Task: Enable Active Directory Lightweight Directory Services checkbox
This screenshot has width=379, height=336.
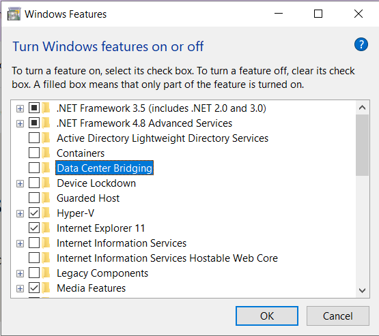Action: 34,138
